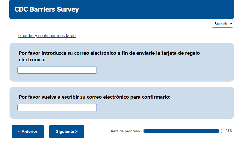
Task: Go back with the Anterior button
Action: coord(28,132)
